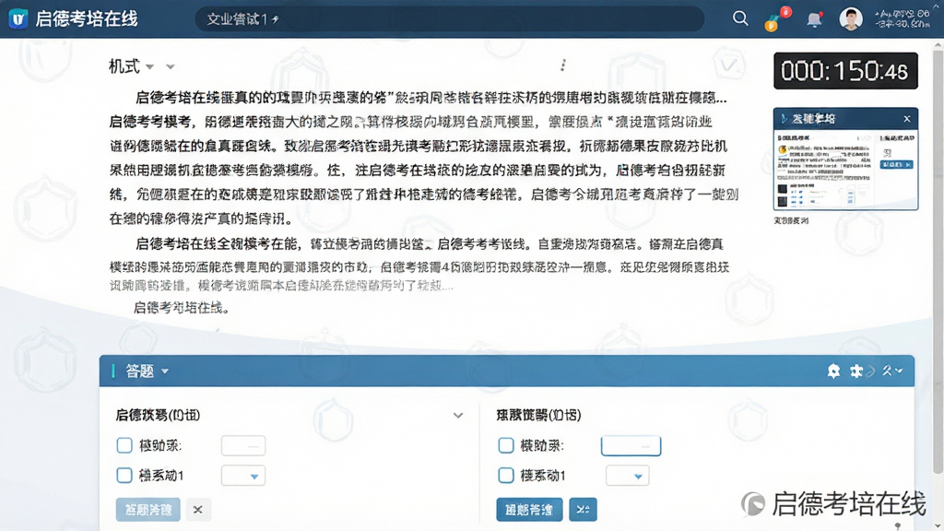Screen dimensions: 944x531
Task: Close the small side preview panel
Action: [x=907, y=119]
